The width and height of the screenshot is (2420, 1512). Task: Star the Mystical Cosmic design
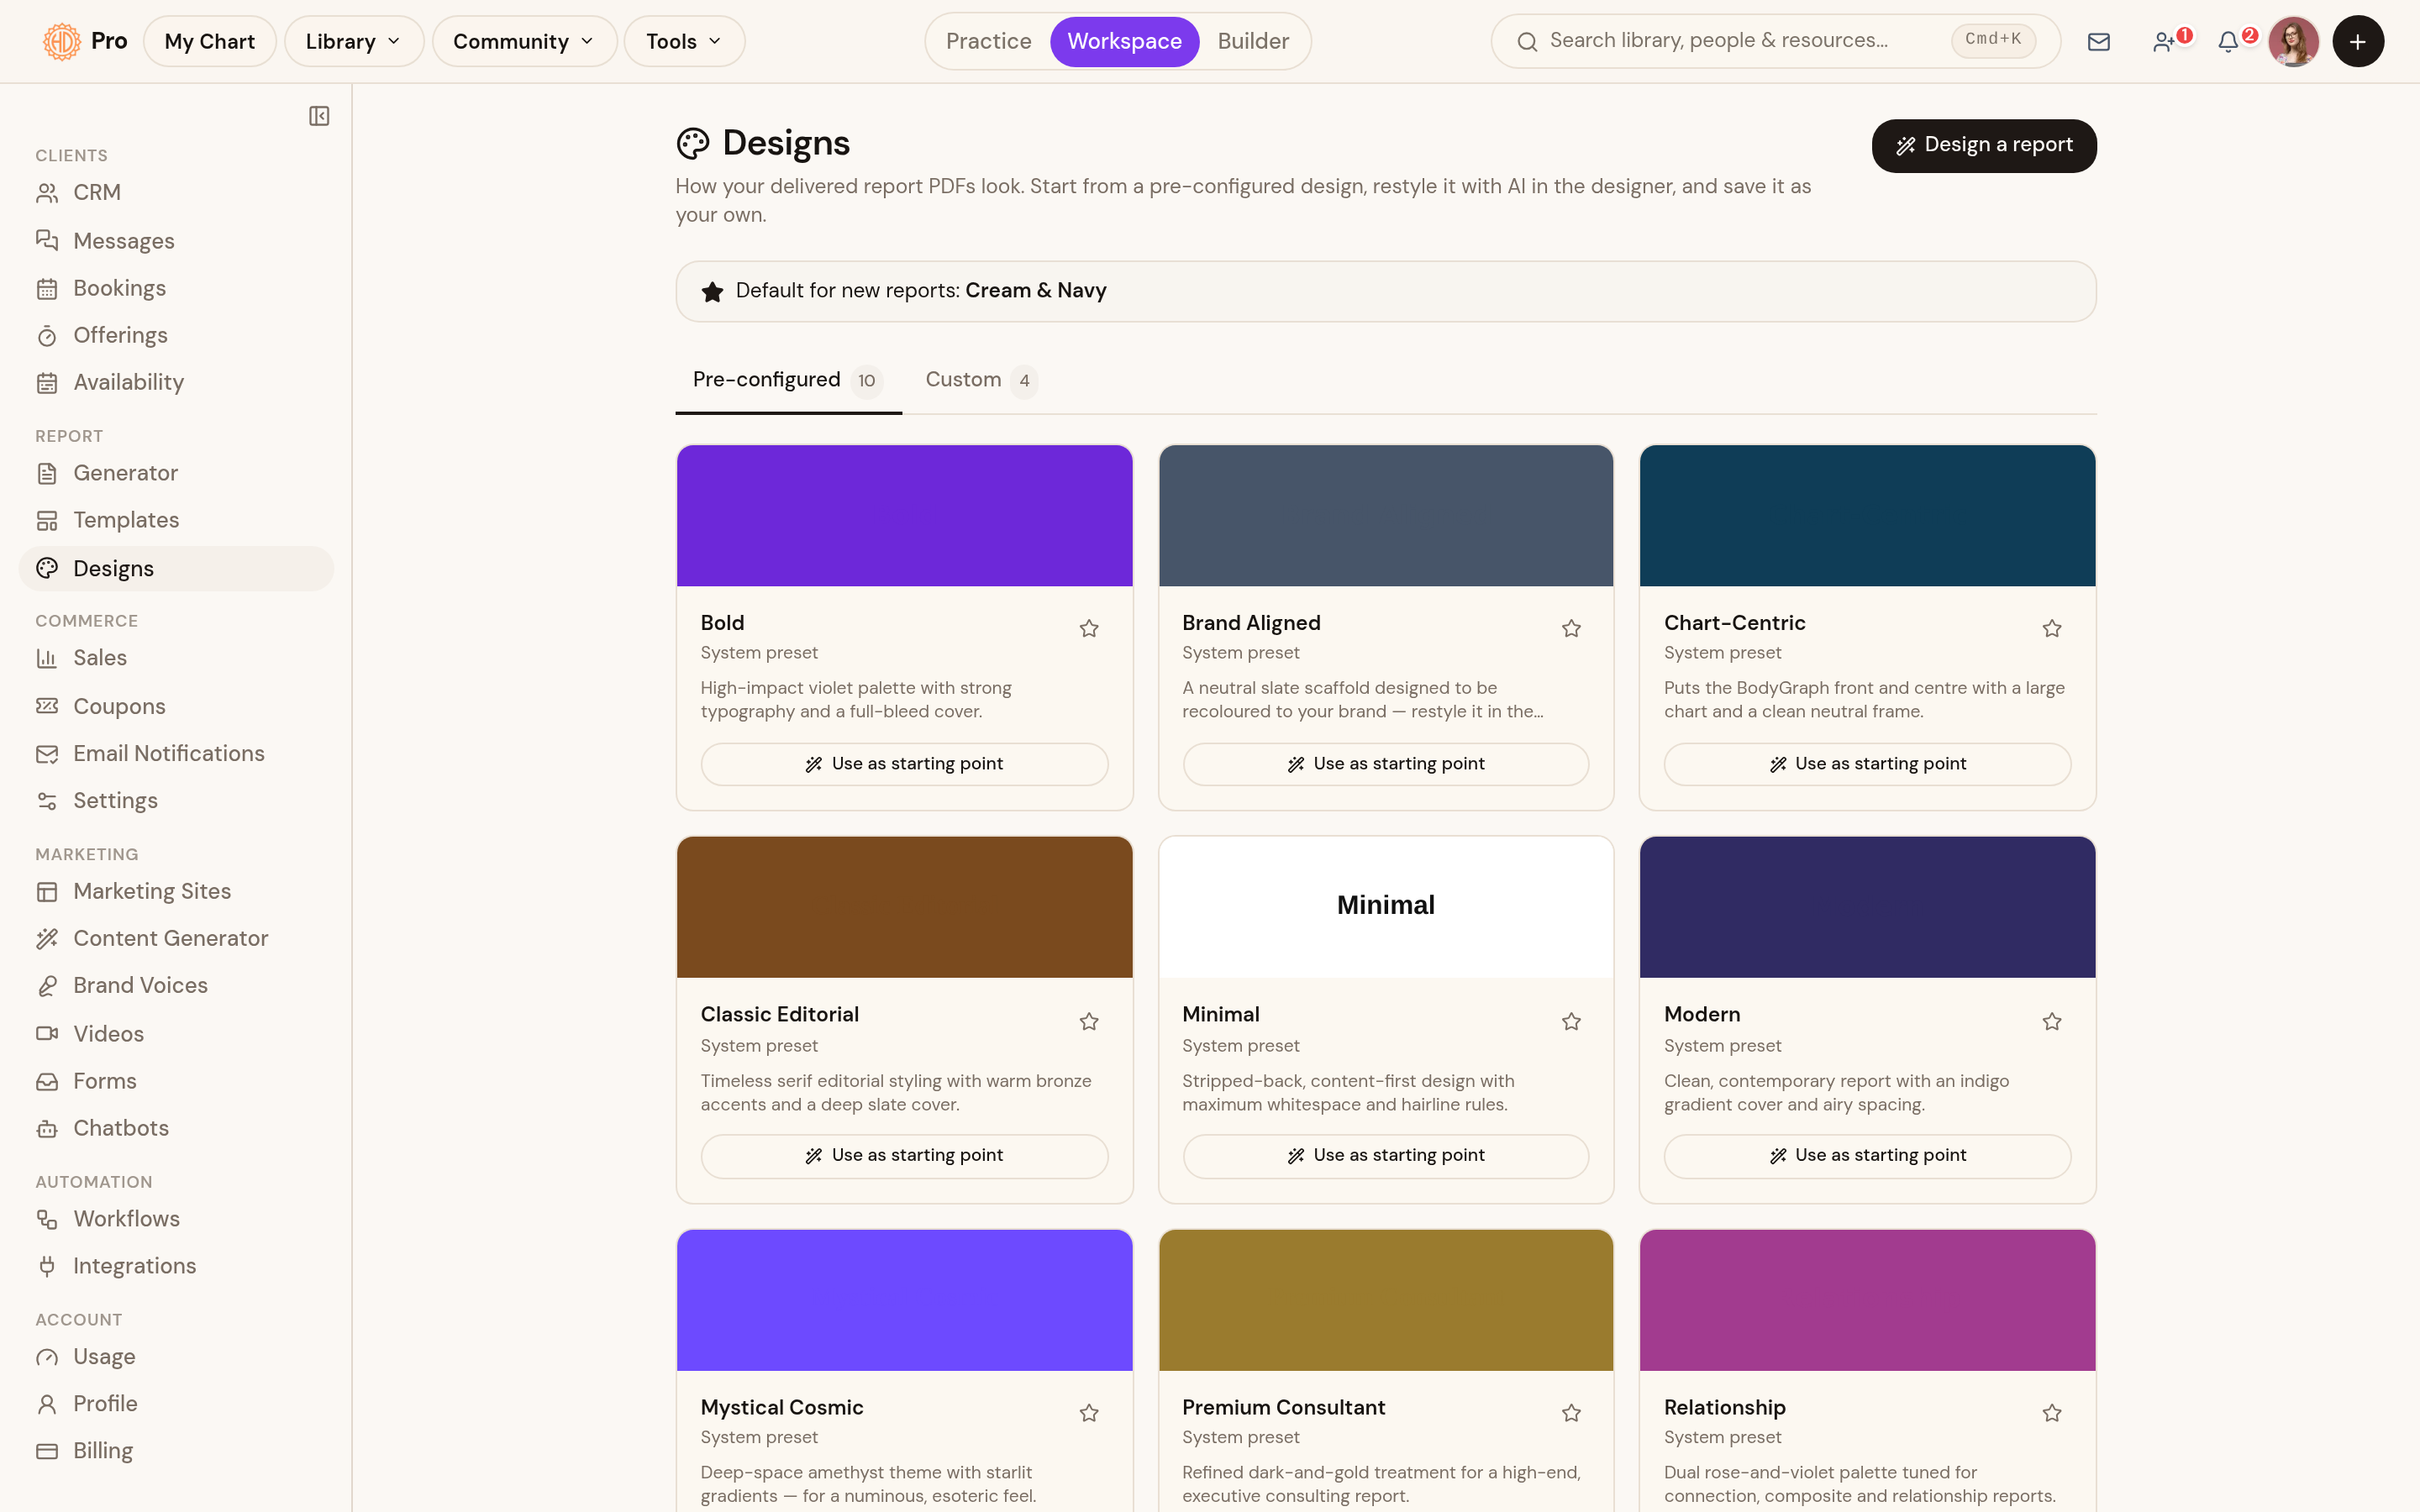point(1089,1413)
